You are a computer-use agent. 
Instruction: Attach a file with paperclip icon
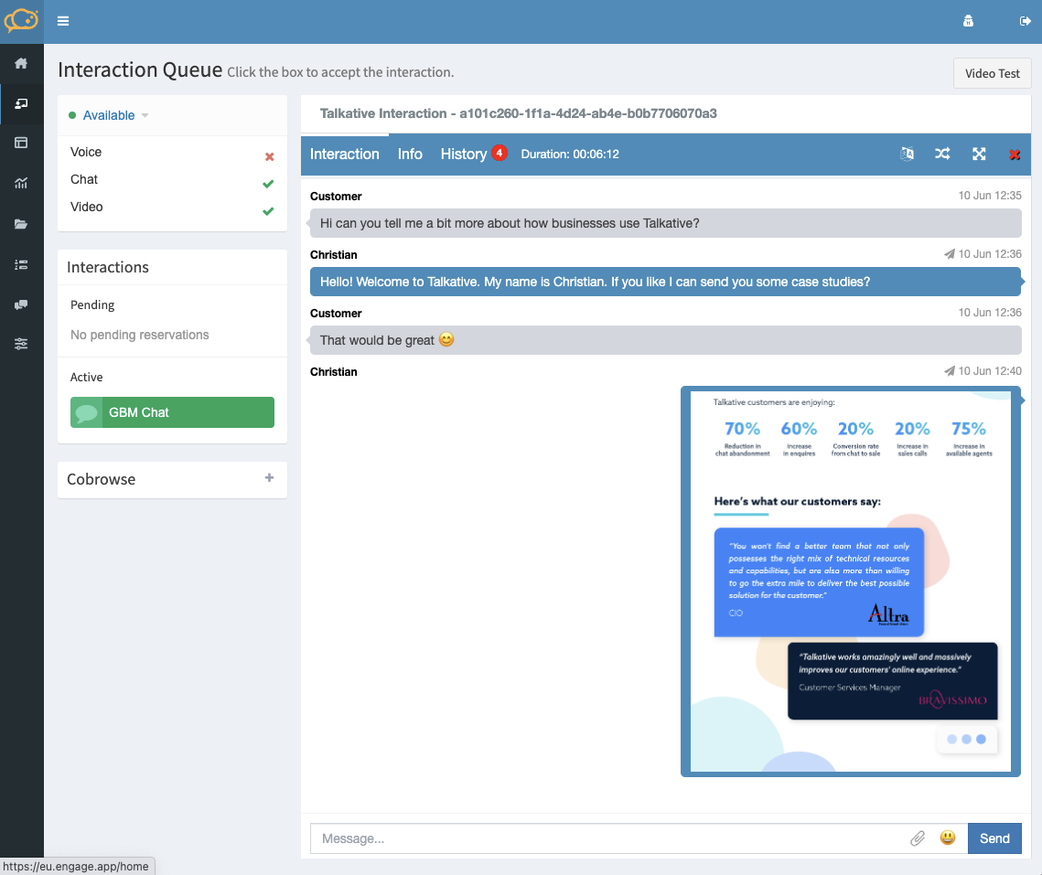click(918, 838)
